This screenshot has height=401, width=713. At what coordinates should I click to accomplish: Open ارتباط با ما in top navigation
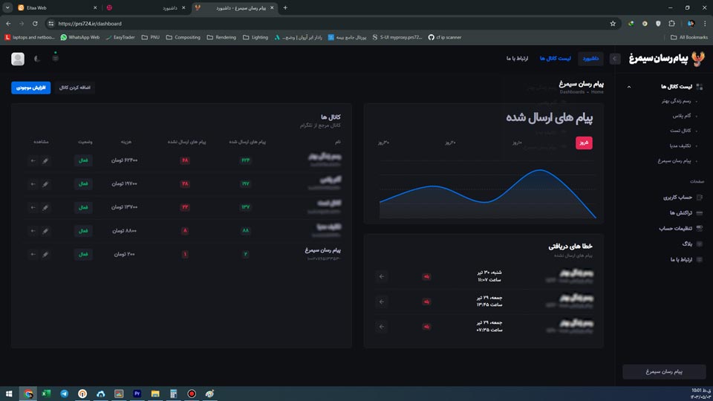pos(518,59)
